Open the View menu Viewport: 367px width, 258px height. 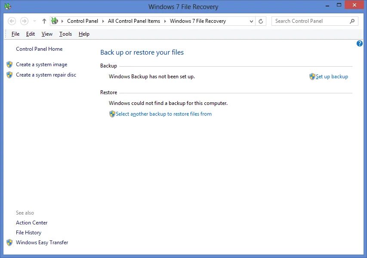(x=47, y=34)
